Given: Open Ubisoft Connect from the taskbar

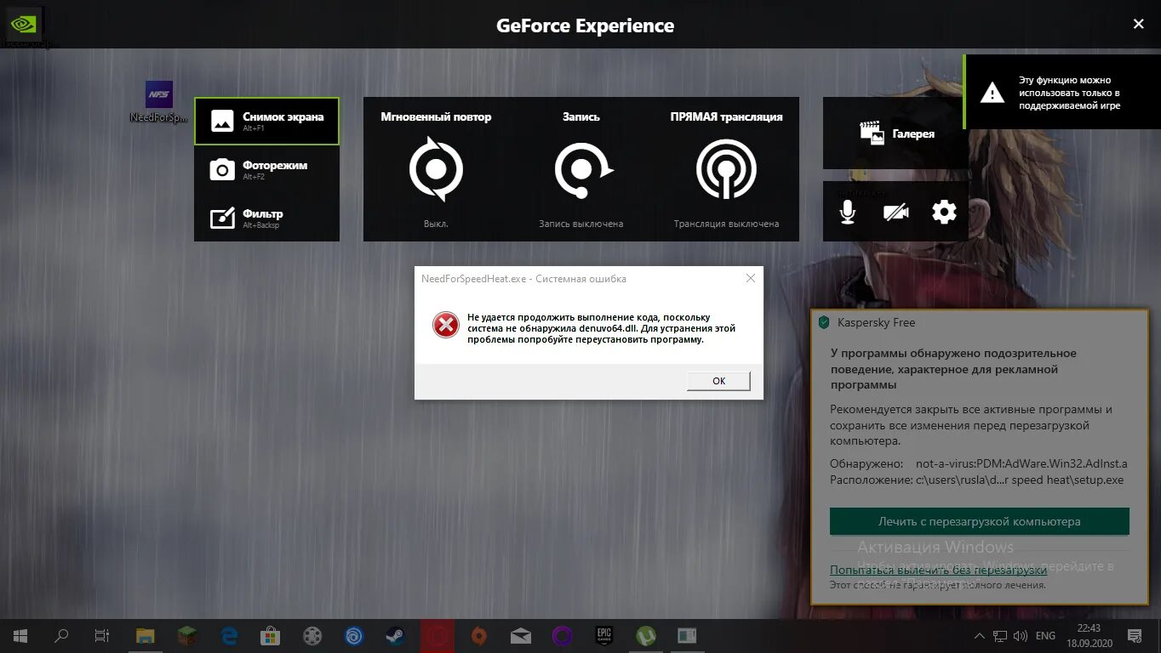Looking at the screenshot, I should point(354,636).
